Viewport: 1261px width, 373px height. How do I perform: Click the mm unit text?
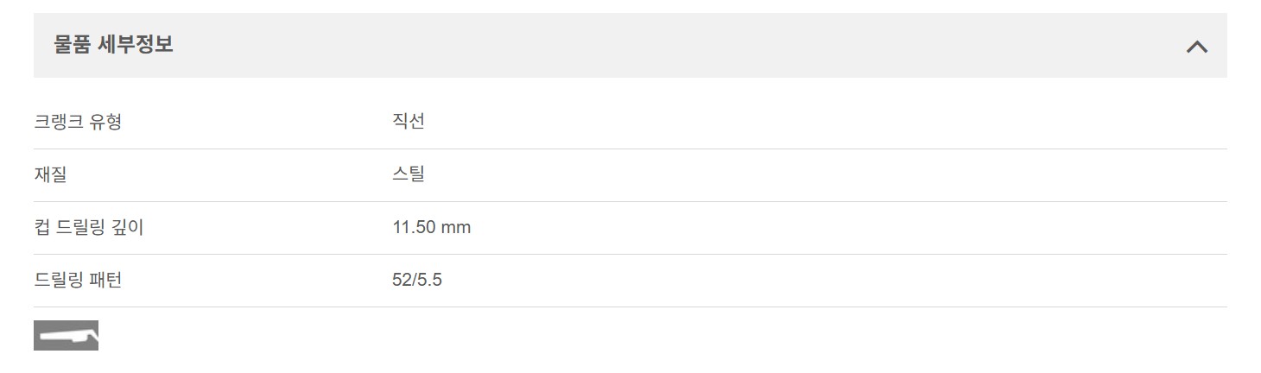coord(456,228)
